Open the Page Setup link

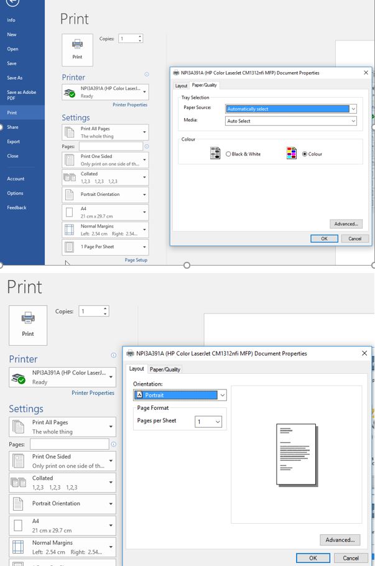[136, 260]
